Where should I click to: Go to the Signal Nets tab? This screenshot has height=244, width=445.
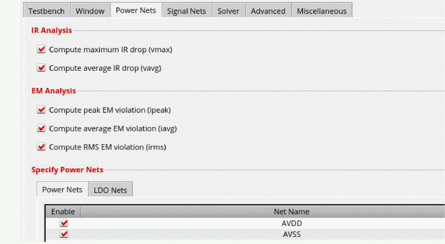186,11
